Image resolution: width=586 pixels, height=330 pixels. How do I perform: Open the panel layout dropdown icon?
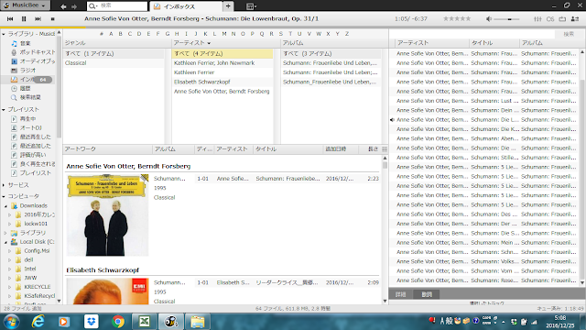click(x=251, y=6)
